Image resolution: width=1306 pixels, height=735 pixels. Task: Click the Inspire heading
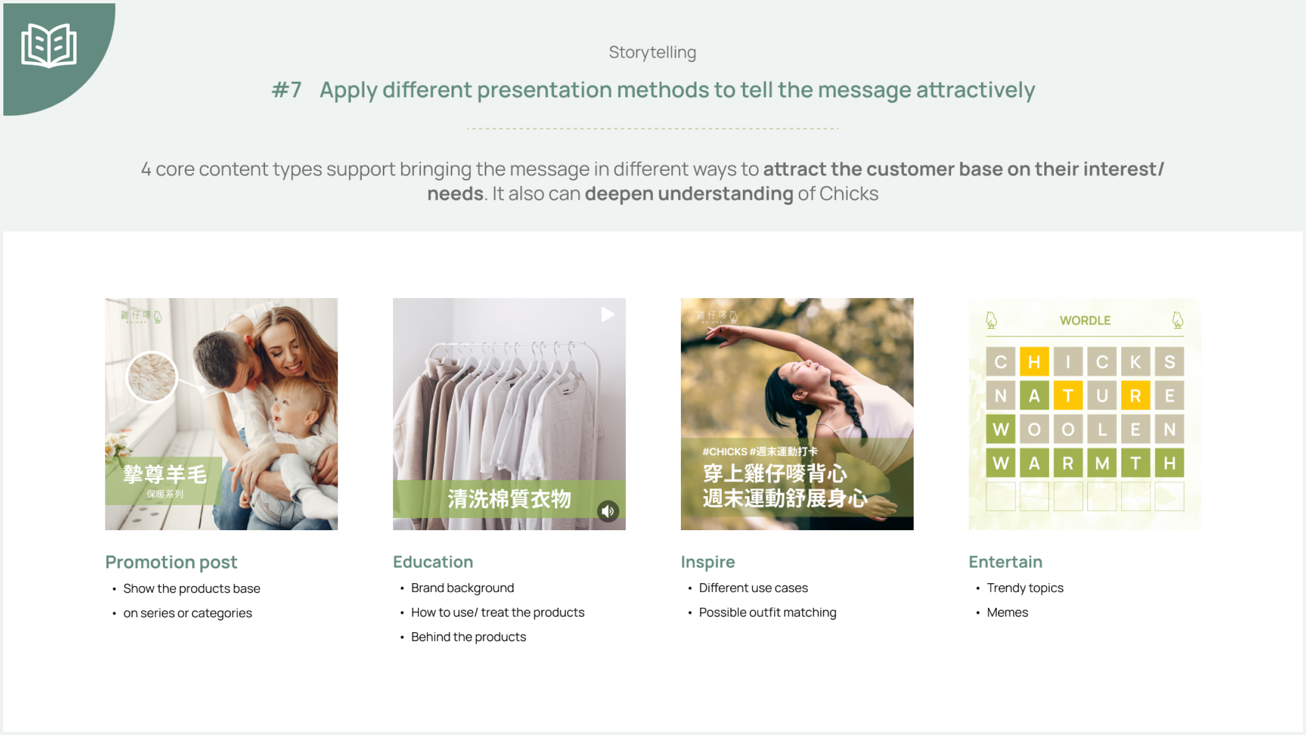pyautogui.click(x=708, y=562)
